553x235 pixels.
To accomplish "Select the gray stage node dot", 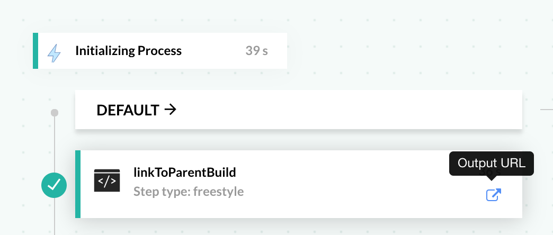I will (54, 113).
